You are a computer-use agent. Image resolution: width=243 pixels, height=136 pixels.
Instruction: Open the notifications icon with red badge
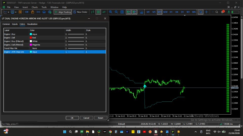click(223, 12)
